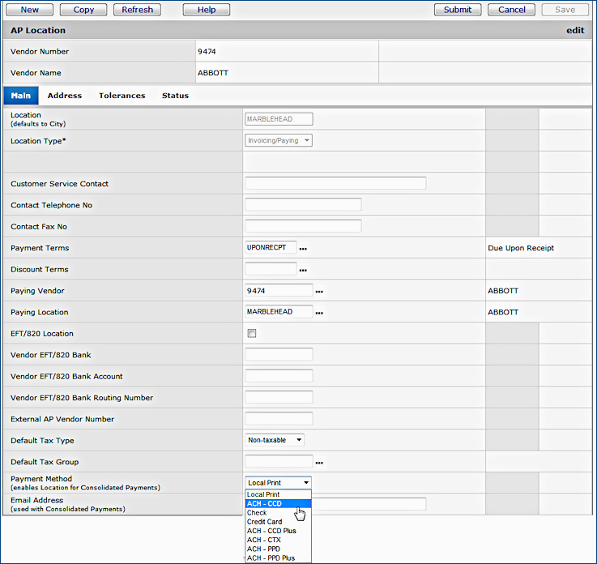Open Discount Terms lookup ellipsis
The width and height of the screenshot is (597, 564).
(303, 270)
